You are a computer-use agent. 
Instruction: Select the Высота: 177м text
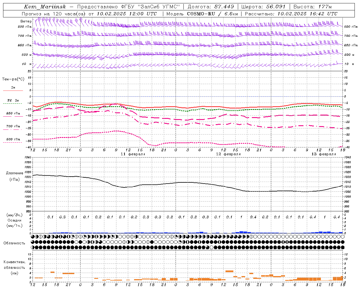(313, 7)
